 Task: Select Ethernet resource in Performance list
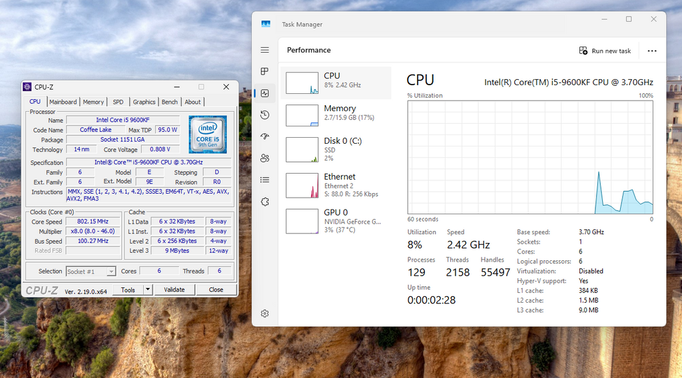coord(336,185)
